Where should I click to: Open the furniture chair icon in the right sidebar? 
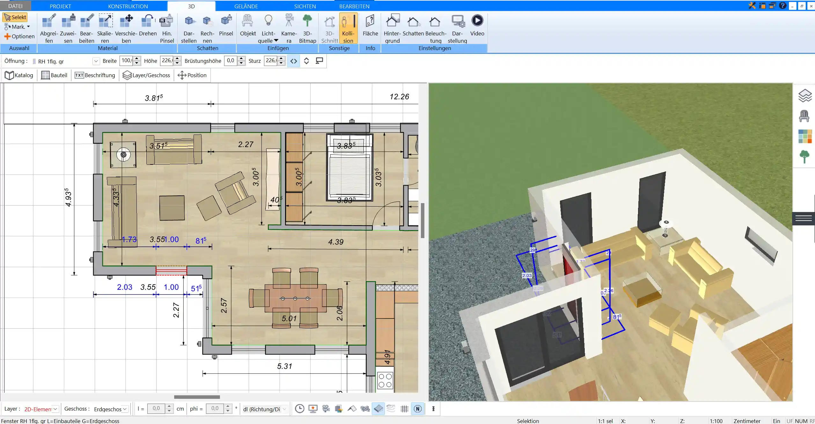(x=804, y=116)
